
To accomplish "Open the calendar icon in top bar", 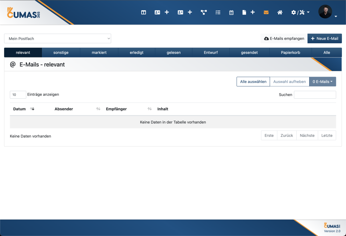I will 231,12.
